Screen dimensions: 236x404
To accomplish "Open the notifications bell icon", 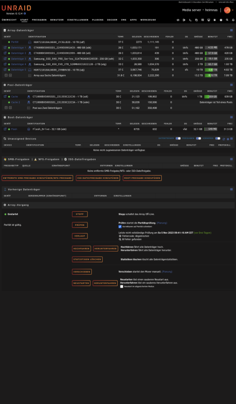I will coord(233,20).
